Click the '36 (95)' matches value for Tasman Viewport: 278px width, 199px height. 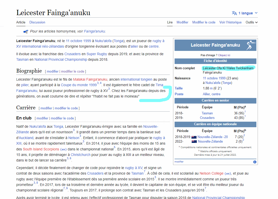(239, 113)
